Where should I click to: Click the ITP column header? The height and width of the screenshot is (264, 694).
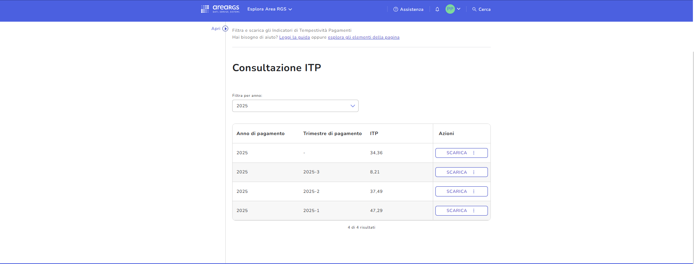click(374, 134)
